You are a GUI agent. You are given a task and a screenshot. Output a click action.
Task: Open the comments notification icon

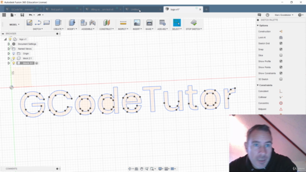click(x=259, y=15)
